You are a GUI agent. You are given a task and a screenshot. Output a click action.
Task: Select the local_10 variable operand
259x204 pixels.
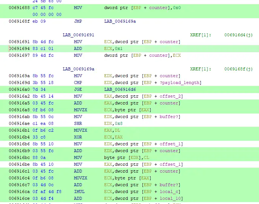click(x=170, y=198)
